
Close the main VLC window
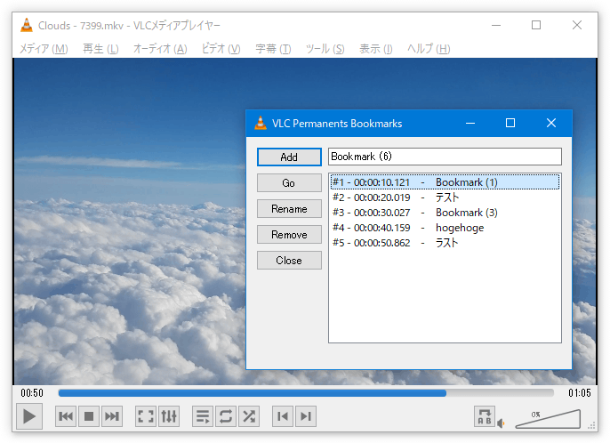click(x=577, y=25)
